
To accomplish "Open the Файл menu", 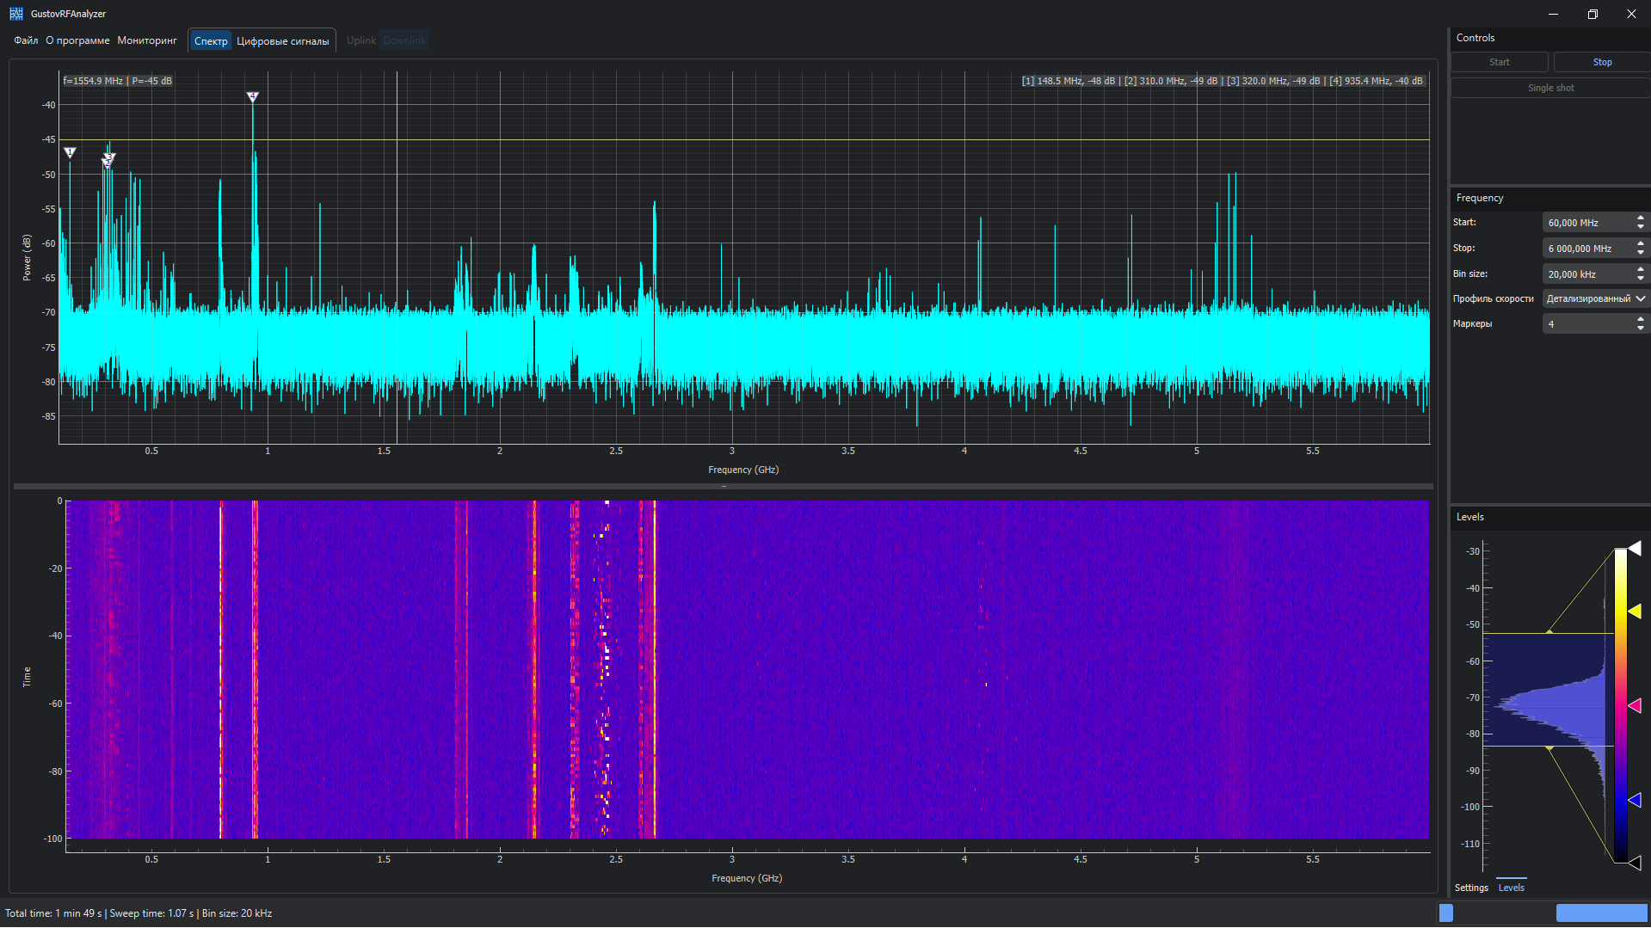I will click(x=26, y=40).
